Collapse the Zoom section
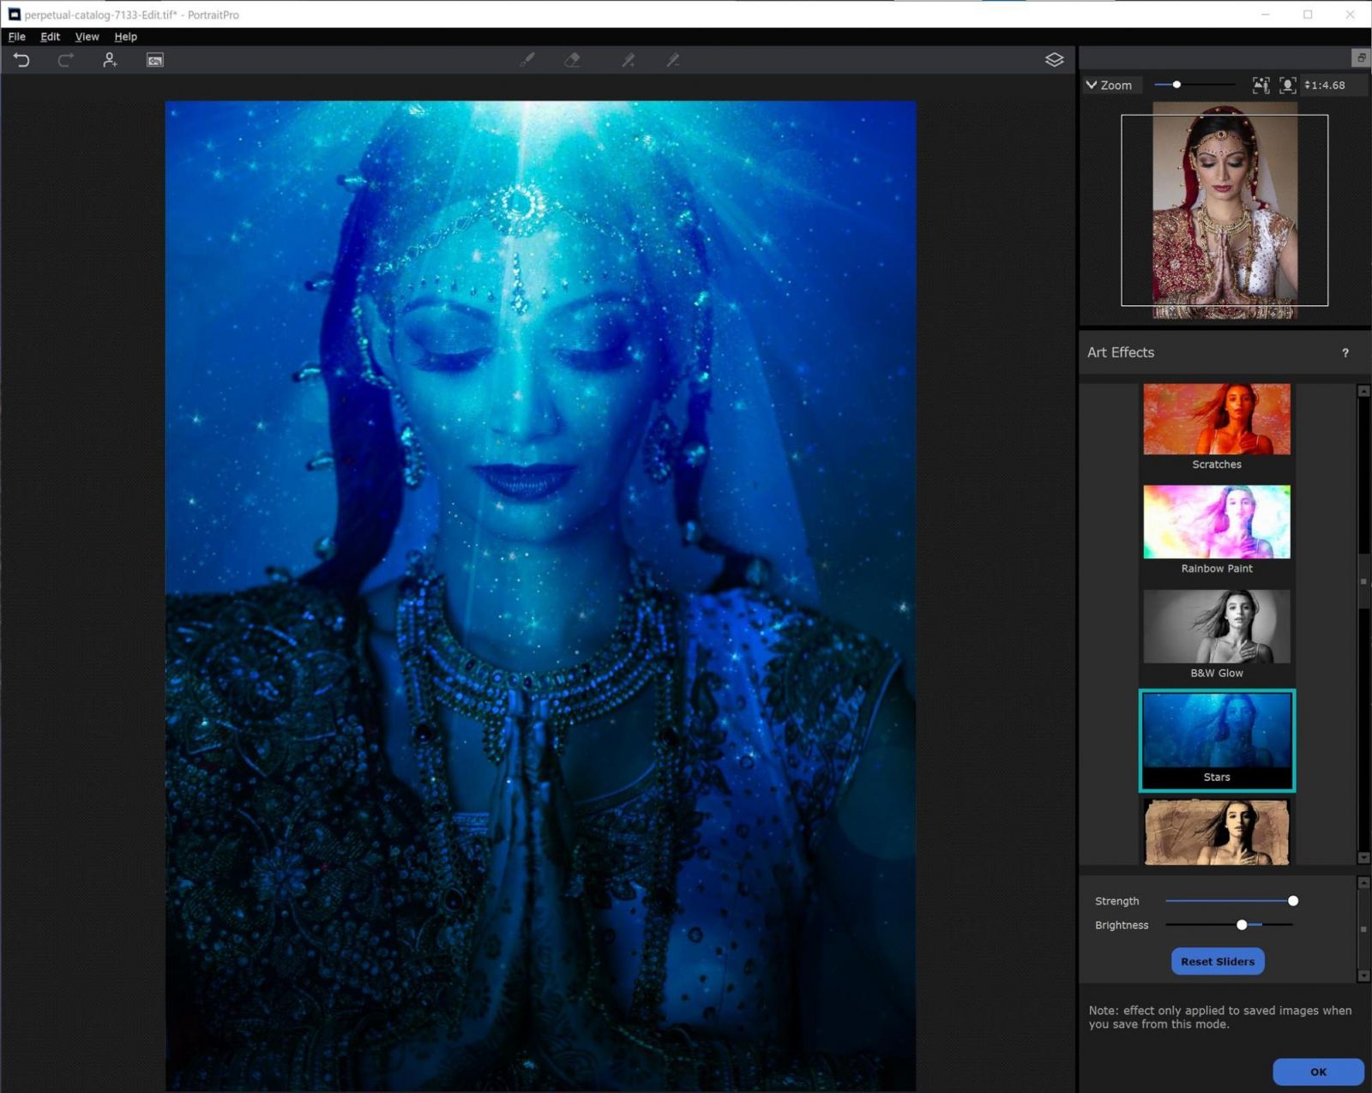 point(1092,85)
